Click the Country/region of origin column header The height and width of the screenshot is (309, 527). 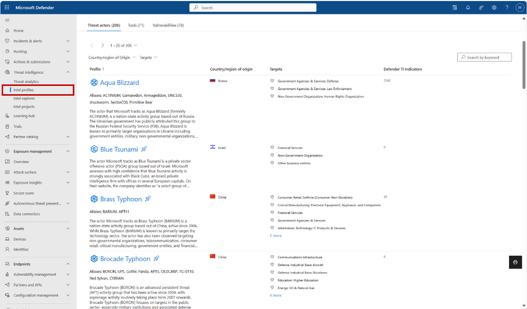(x=231, y=69)
